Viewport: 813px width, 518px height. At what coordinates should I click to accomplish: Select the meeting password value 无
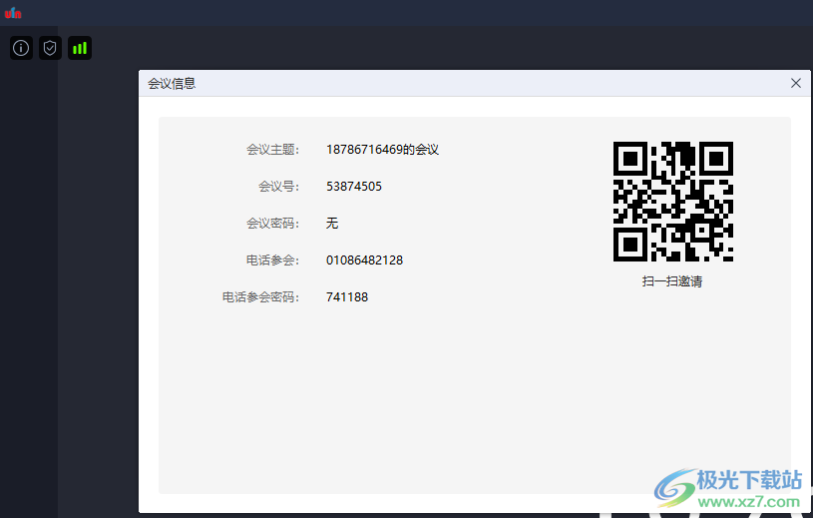(x=332, y=223)
